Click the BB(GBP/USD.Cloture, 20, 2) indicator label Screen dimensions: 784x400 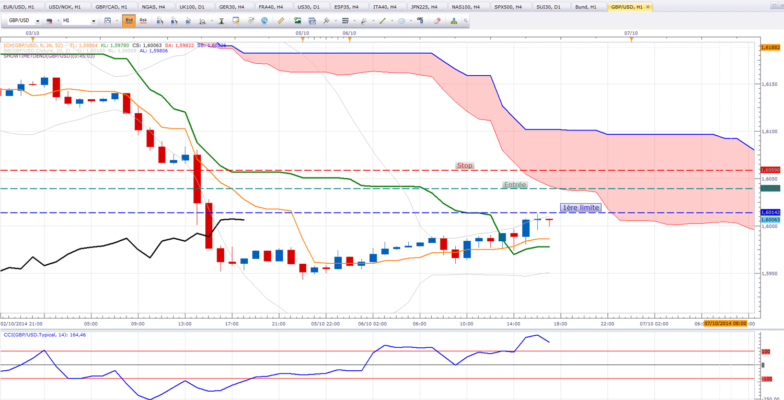pyautogui.click(x=38, y=51)
